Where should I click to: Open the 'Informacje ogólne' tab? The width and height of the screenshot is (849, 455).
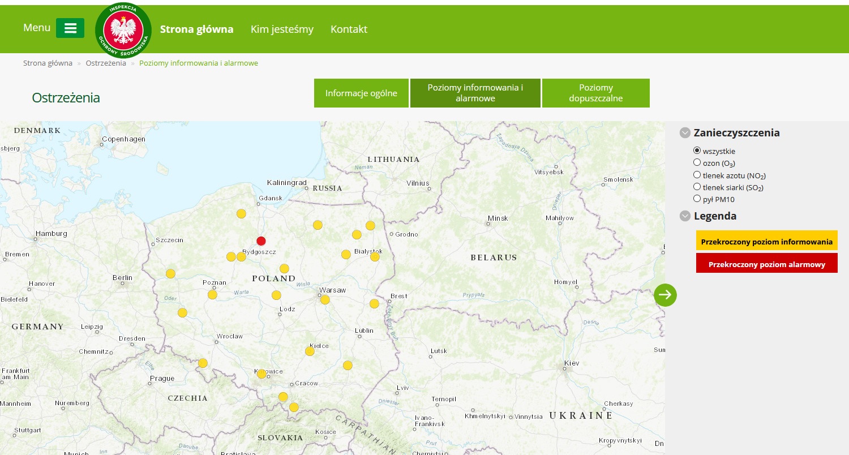[361, 93]
